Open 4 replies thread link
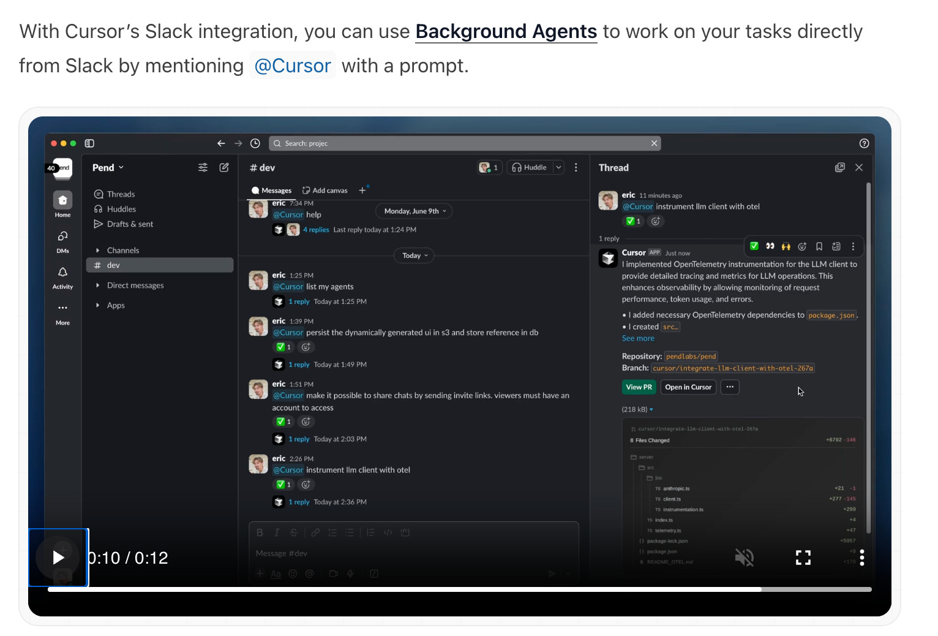 [x=316, y=230]
